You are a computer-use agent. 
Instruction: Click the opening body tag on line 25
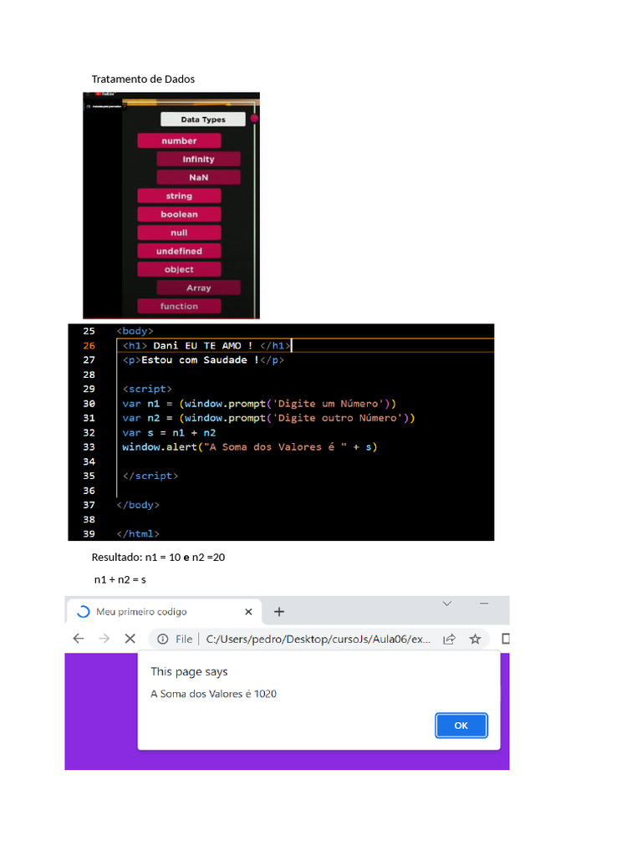pyautogui.click(x=135, y=331)
